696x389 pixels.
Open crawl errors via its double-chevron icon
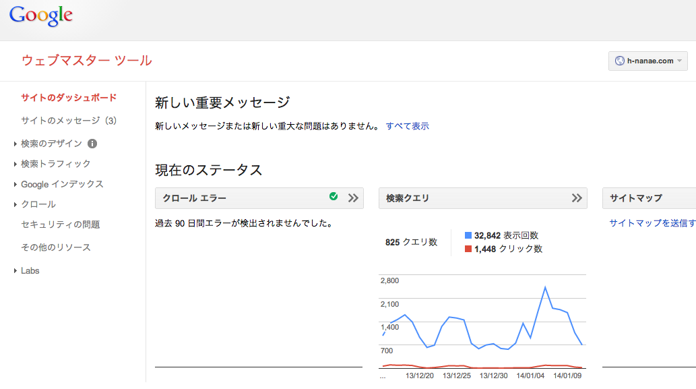(353, 198)
